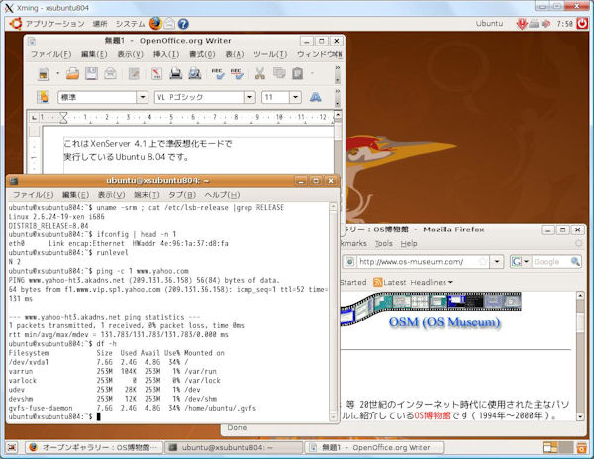Click the volume speaker tray icon
The width and height of the screenshot is (594, 459).
pyautogui.click(x=545, y=24)
